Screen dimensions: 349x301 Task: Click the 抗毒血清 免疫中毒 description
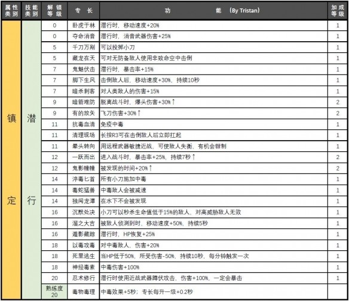pos(112,124)
